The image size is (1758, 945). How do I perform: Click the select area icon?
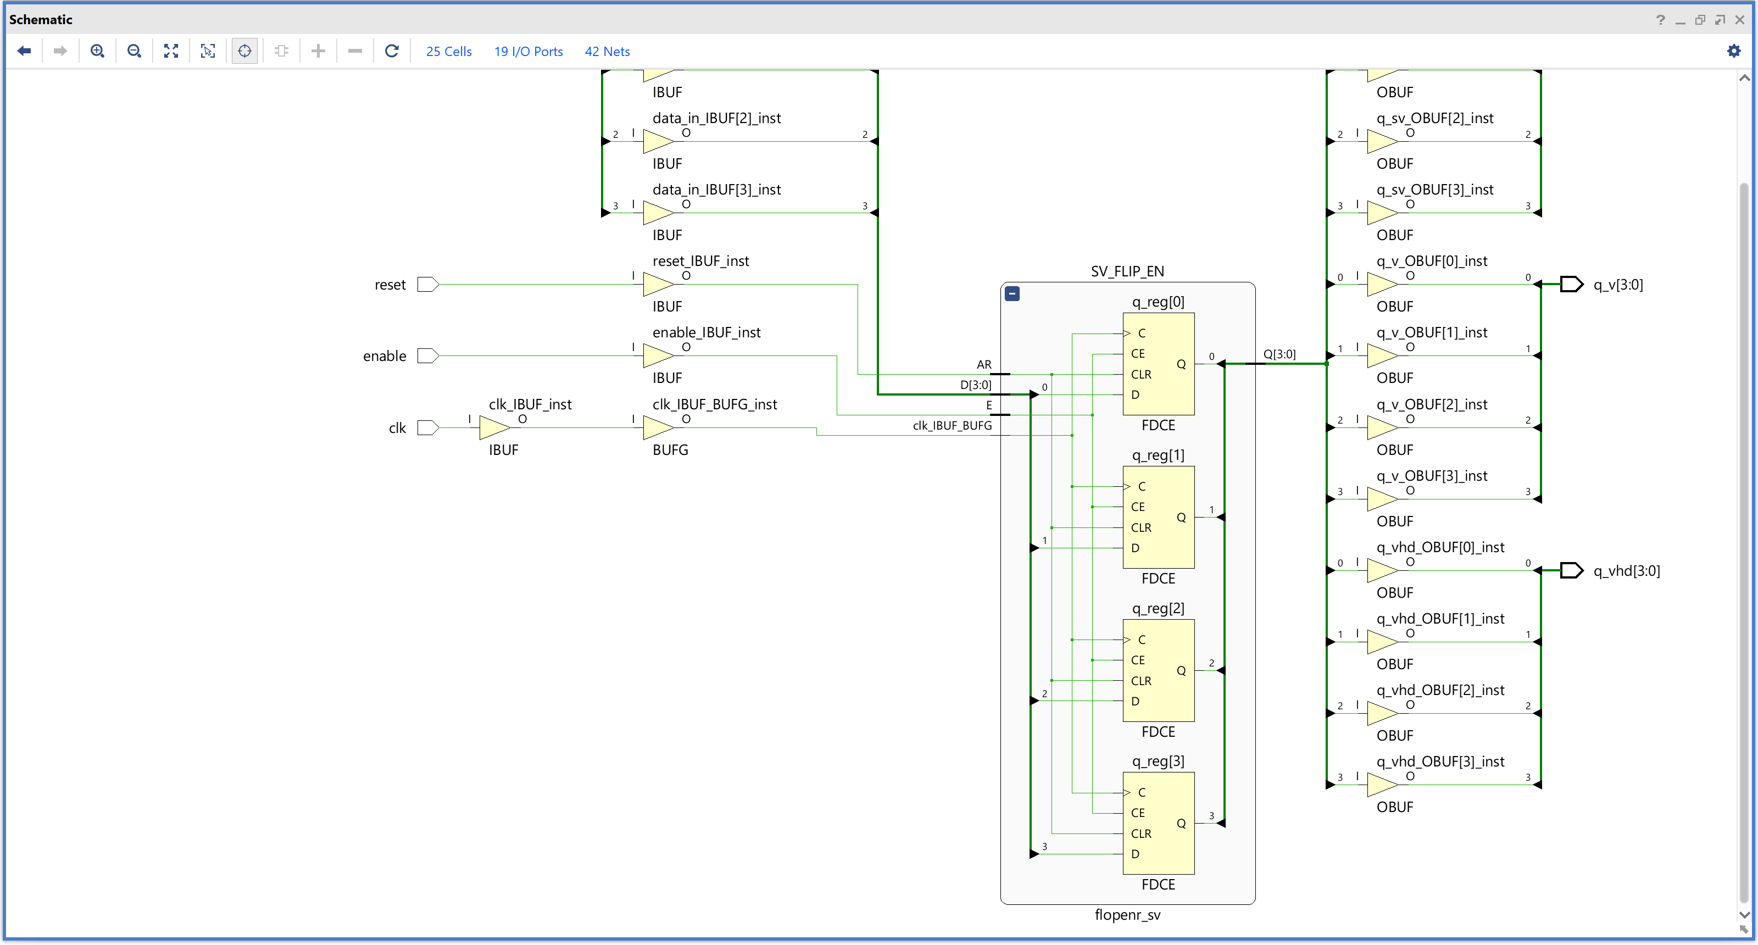pyautogui.click(x=208, y=51)
